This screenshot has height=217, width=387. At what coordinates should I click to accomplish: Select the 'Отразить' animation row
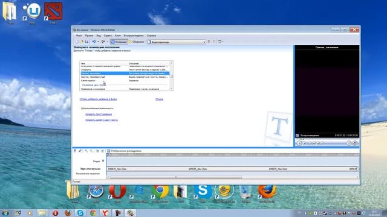click(125, 70)
